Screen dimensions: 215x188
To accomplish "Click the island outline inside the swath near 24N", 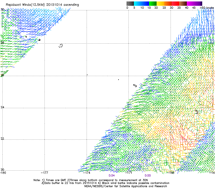I will tap(197, 112).
